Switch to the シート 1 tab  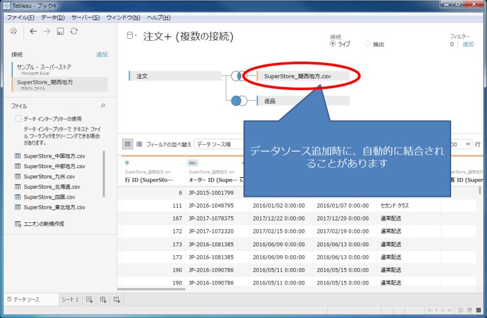[70, 300]
